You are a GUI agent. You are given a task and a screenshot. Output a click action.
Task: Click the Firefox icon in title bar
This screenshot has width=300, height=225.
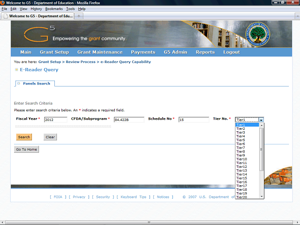[2, 3]
